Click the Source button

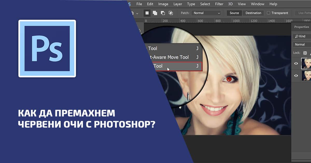click(x=234, y=13)
